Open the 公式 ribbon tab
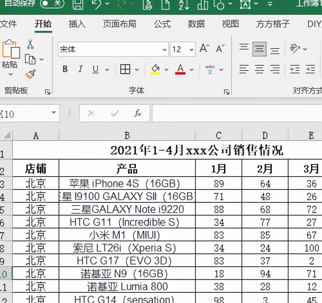This screenshot has width=322, height=303. (x=162, y=24)
